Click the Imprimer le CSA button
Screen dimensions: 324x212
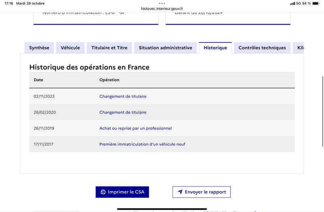(122, 192)
